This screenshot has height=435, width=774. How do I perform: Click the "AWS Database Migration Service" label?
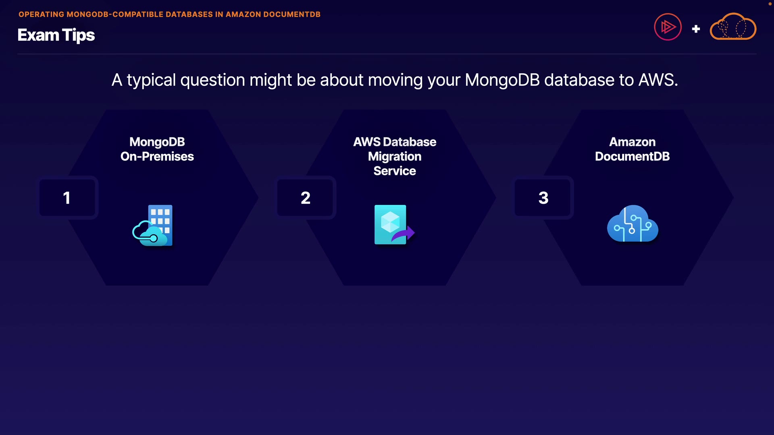pos(395,156)
